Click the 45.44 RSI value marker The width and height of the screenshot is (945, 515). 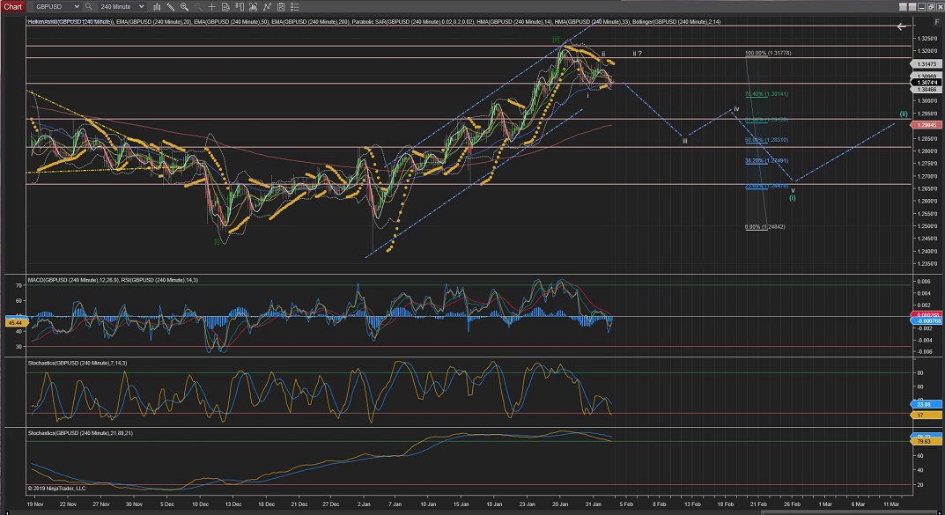tap(15, 323)
